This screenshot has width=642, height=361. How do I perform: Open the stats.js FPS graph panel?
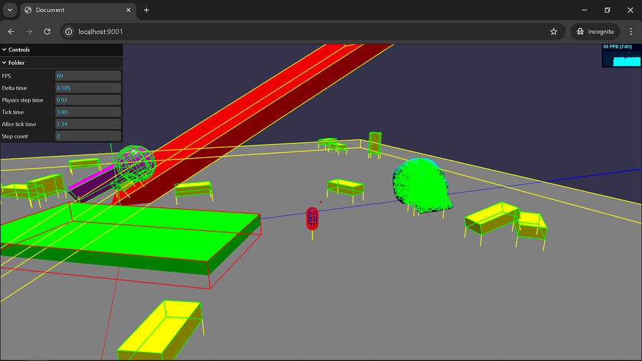click(621, 56)
